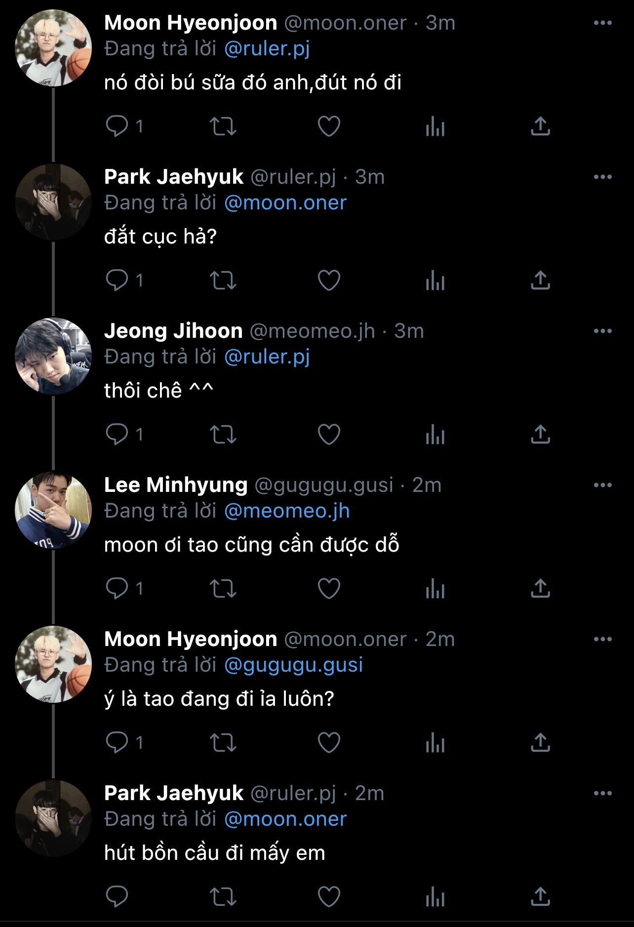Retweet "hút bồn cầu đi mấy em" tweet
634x927 pixels.
pos(223,897)
